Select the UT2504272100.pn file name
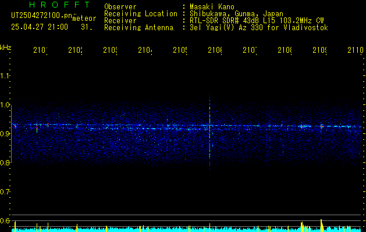This screenshot has height=232, width=366. [42, 16]
